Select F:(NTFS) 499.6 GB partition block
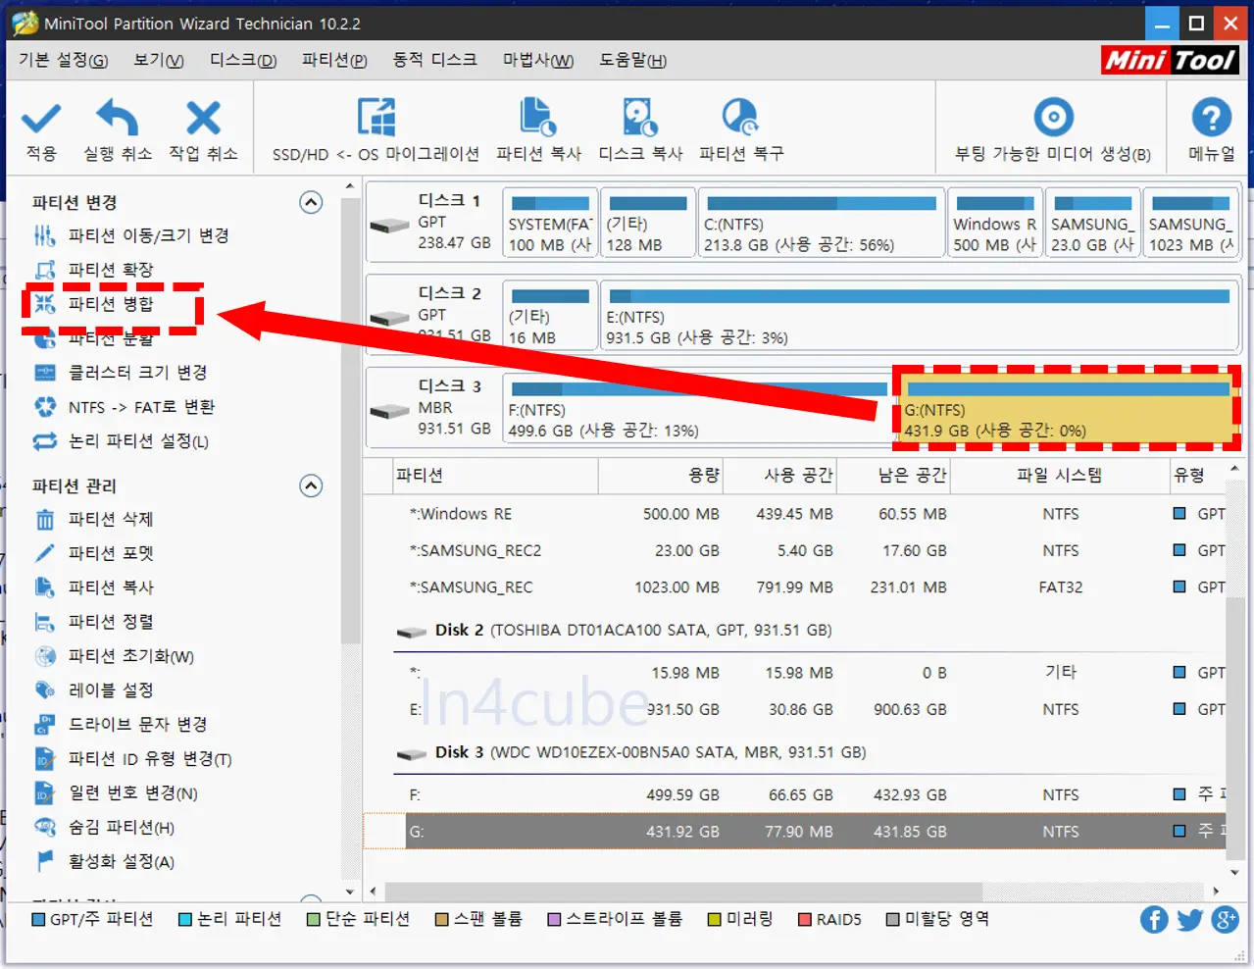Image resolution: width=1254 pixels, height=969 pixels. 697,408
